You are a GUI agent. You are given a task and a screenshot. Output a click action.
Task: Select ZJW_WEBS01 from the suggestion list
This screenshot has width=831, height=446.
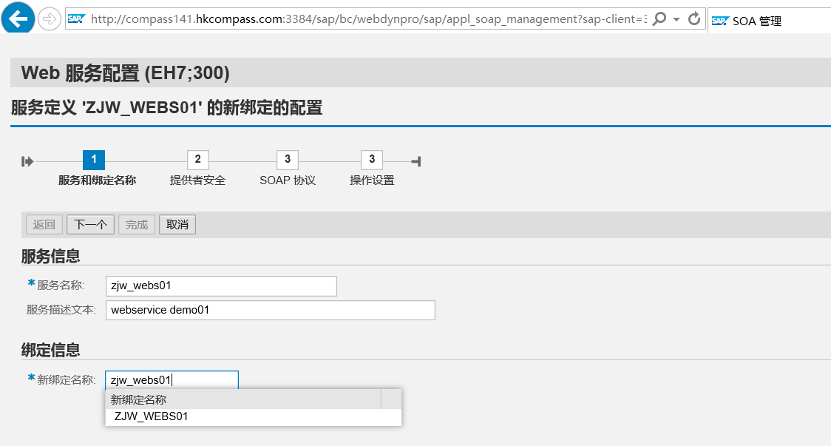tap(254, 417)
